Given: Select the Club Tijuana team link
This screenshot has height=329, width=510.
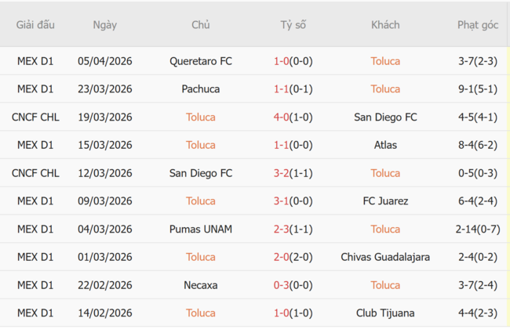Looking at the screenshot, I should click(385, 313).
